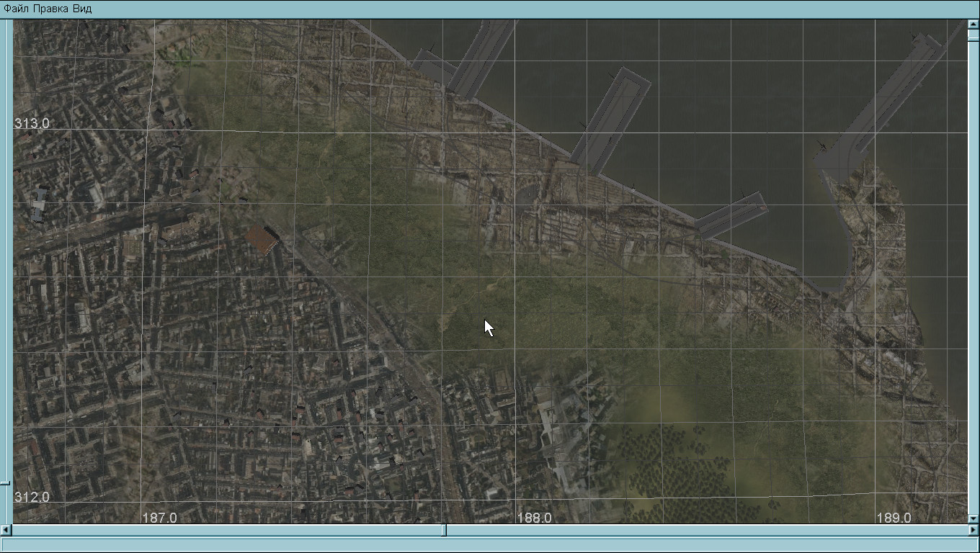Select the orange-roofed building on the map
Screen dimensions: 980x553
pyautogui.click(x=262, y=239)
